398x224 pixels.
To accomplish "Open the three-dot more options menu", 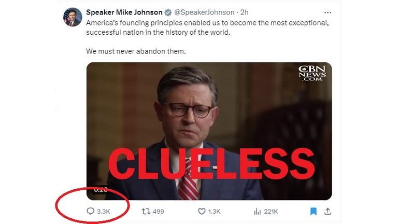I will 328,12.
